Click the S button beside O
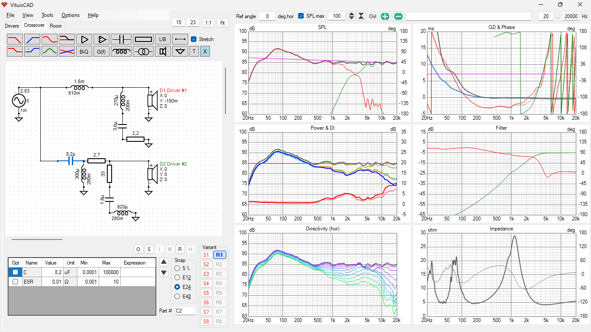Screen dimensions: 591x332 coord(149,249)
